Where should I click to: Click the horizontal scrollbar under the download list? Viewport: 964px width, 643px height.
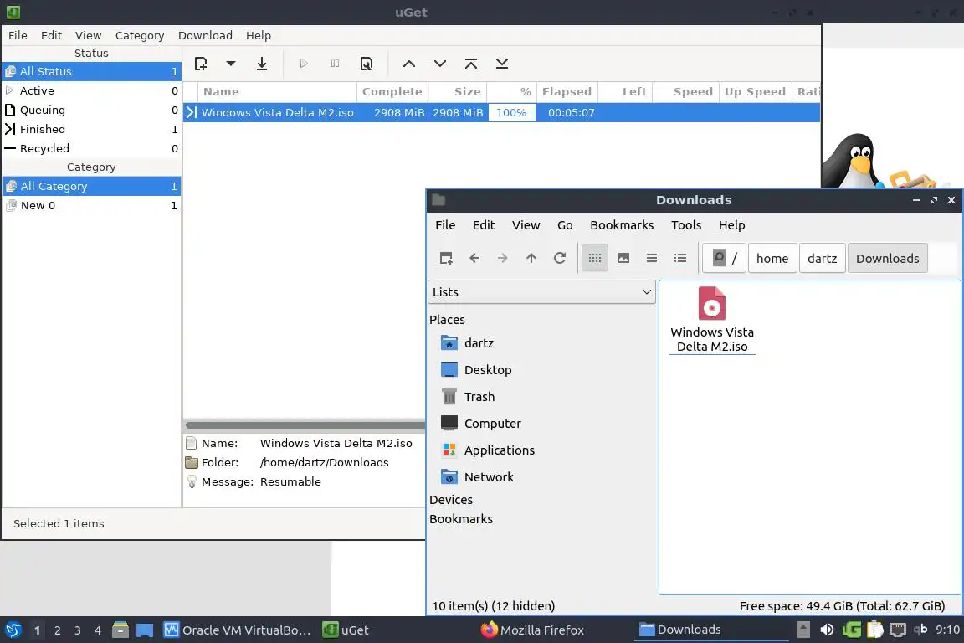(x=305, y=425)
